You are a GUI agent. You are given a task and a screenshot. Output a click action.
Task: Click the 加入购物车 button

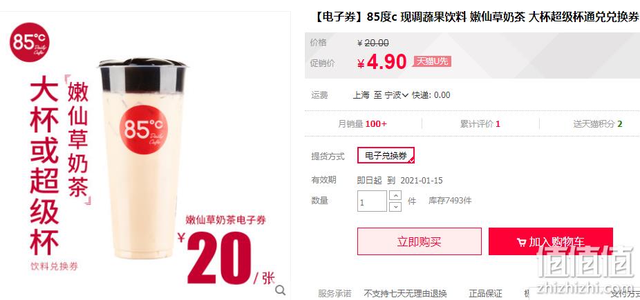pyautogui.click(x=551, y=242)
